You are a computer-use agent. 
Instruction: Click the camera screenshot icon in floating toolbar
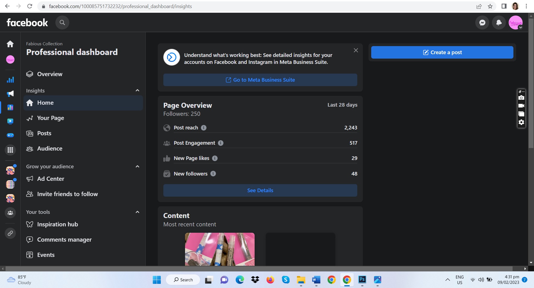tap(521, 98)
